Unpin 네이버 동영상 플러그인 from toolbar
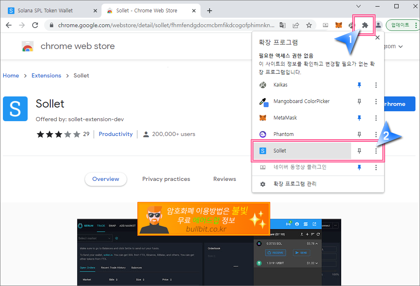The width and height of the screenshot is (420, 286). click(x=359, y=167)
